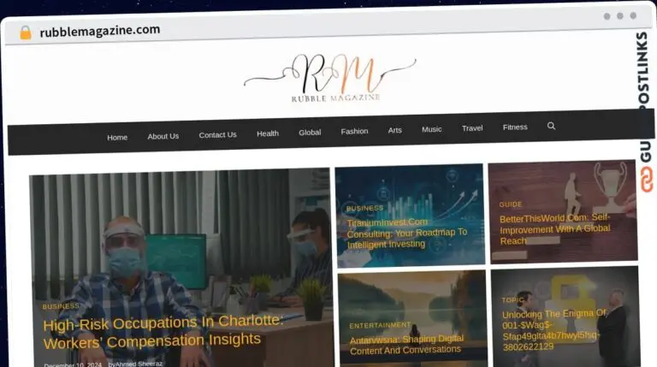Navigate to the Global section
This screenshot has width=657, height=367.
[x=310, y=133]
